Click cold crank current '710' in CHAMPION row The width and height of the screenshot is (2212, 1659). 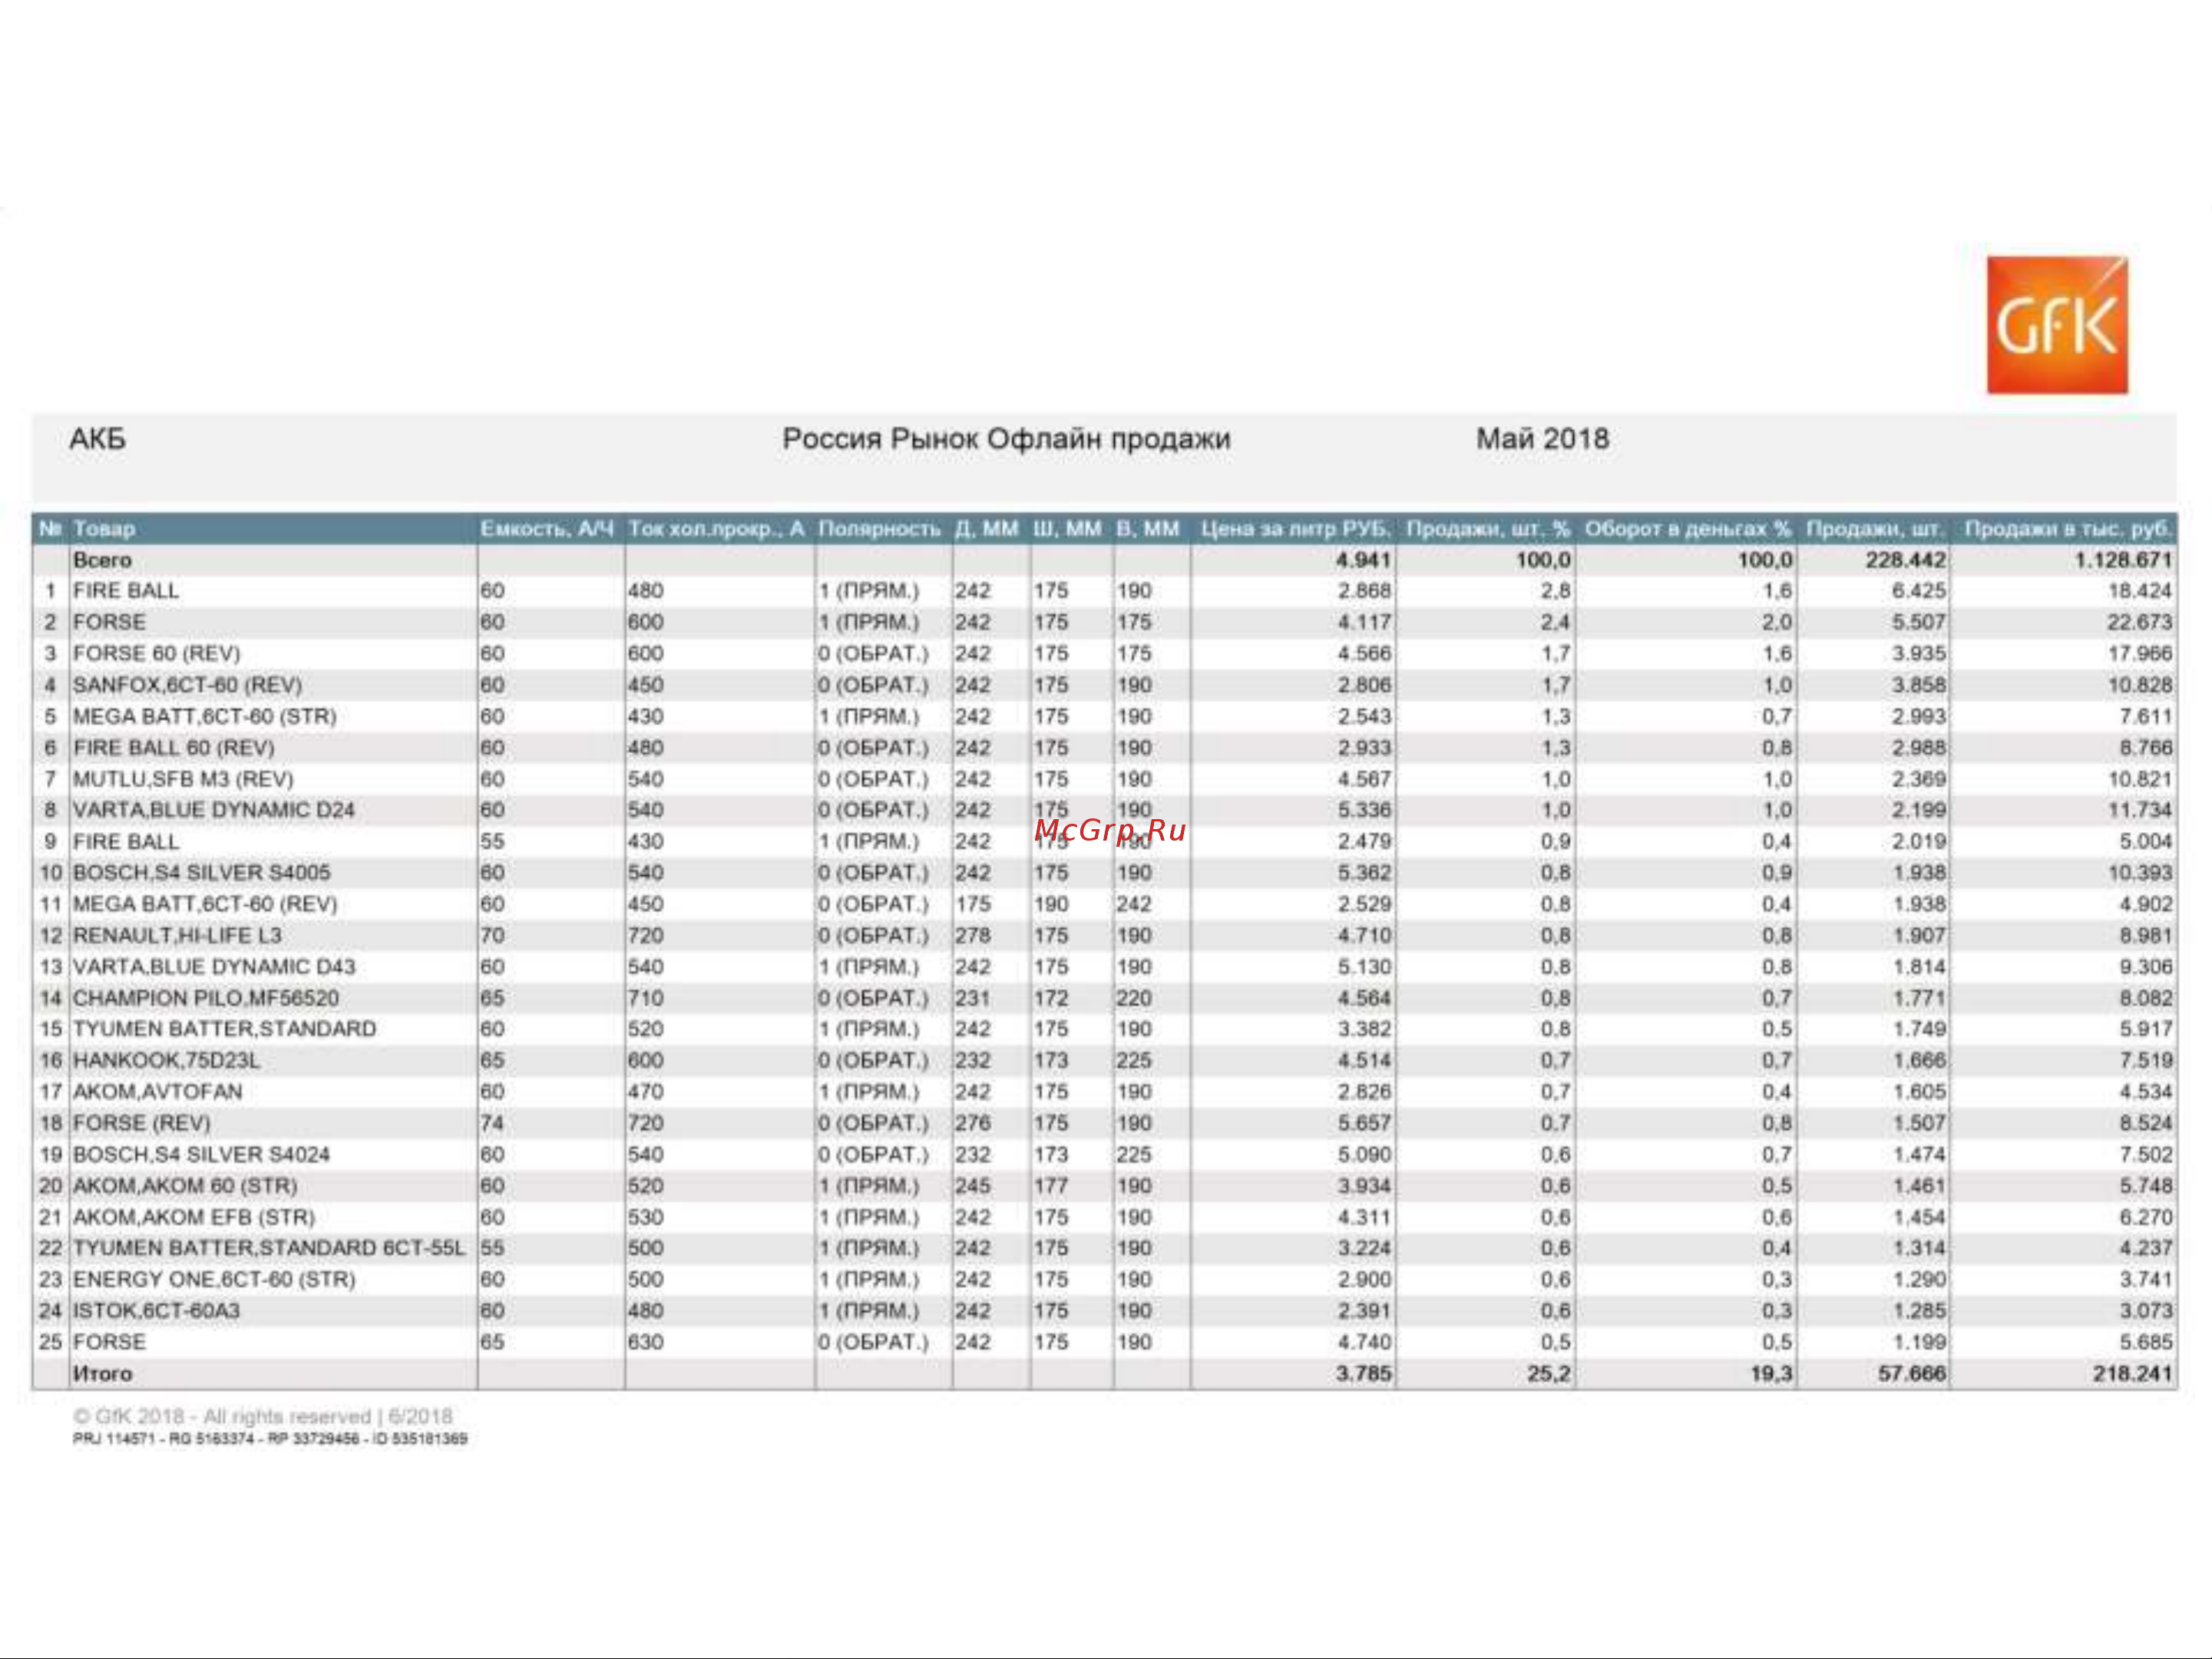tap(645, 998)
